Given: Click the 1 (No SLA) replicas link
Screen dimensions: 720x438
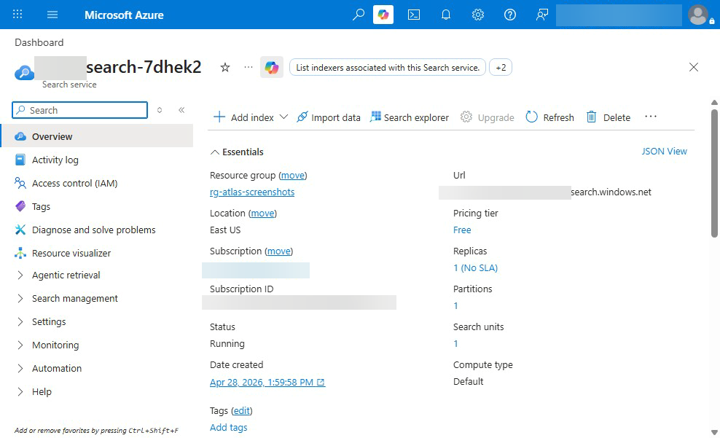Looking at the screenshot, I should (475, 267).
